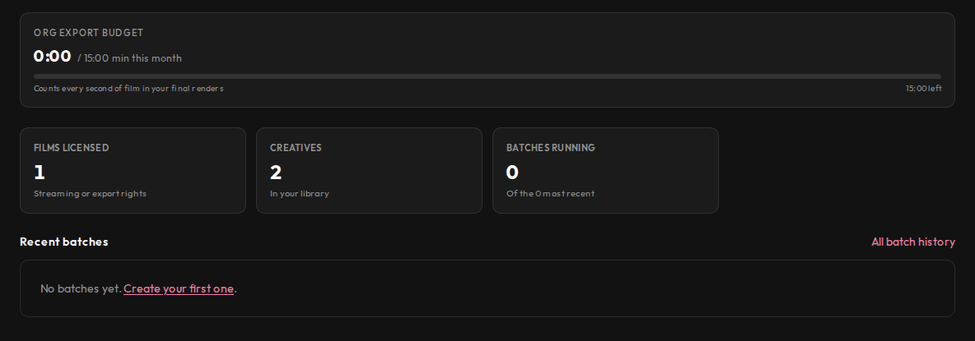Open the All batch history link

point(912,242)
